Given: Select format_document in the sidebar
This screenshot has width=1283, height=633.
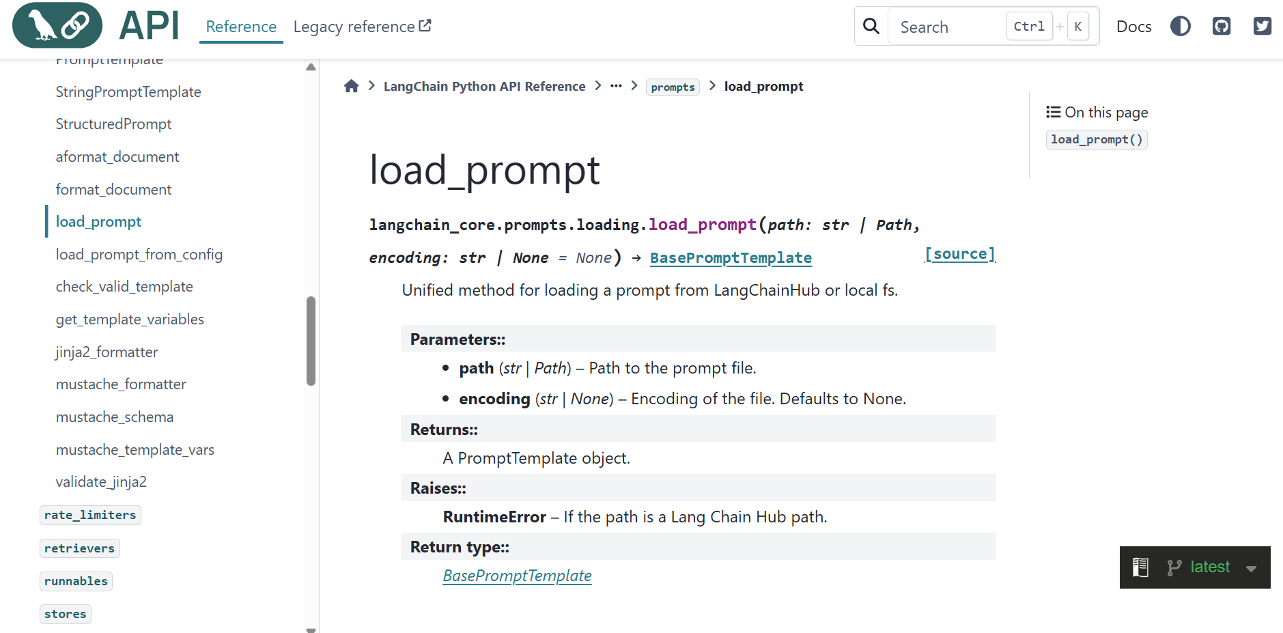Looking at the screenshot, I should (x=113, y=189).
